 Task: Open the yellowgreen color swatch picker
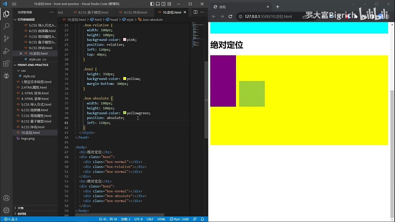point(125,113)
